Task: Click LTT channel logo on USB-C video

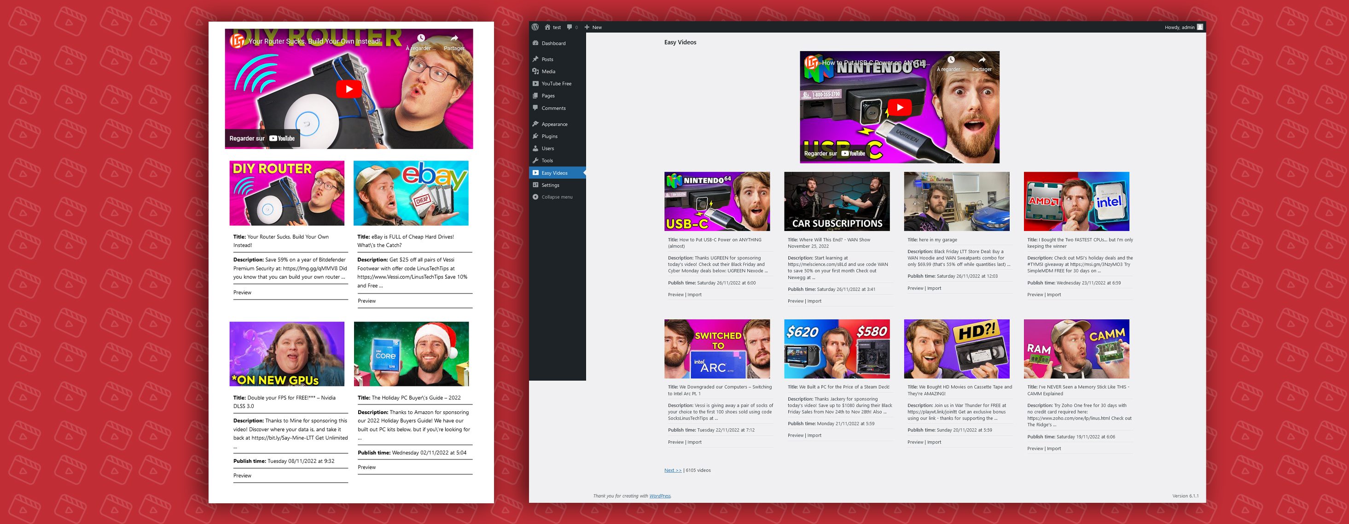Action: 811,63
